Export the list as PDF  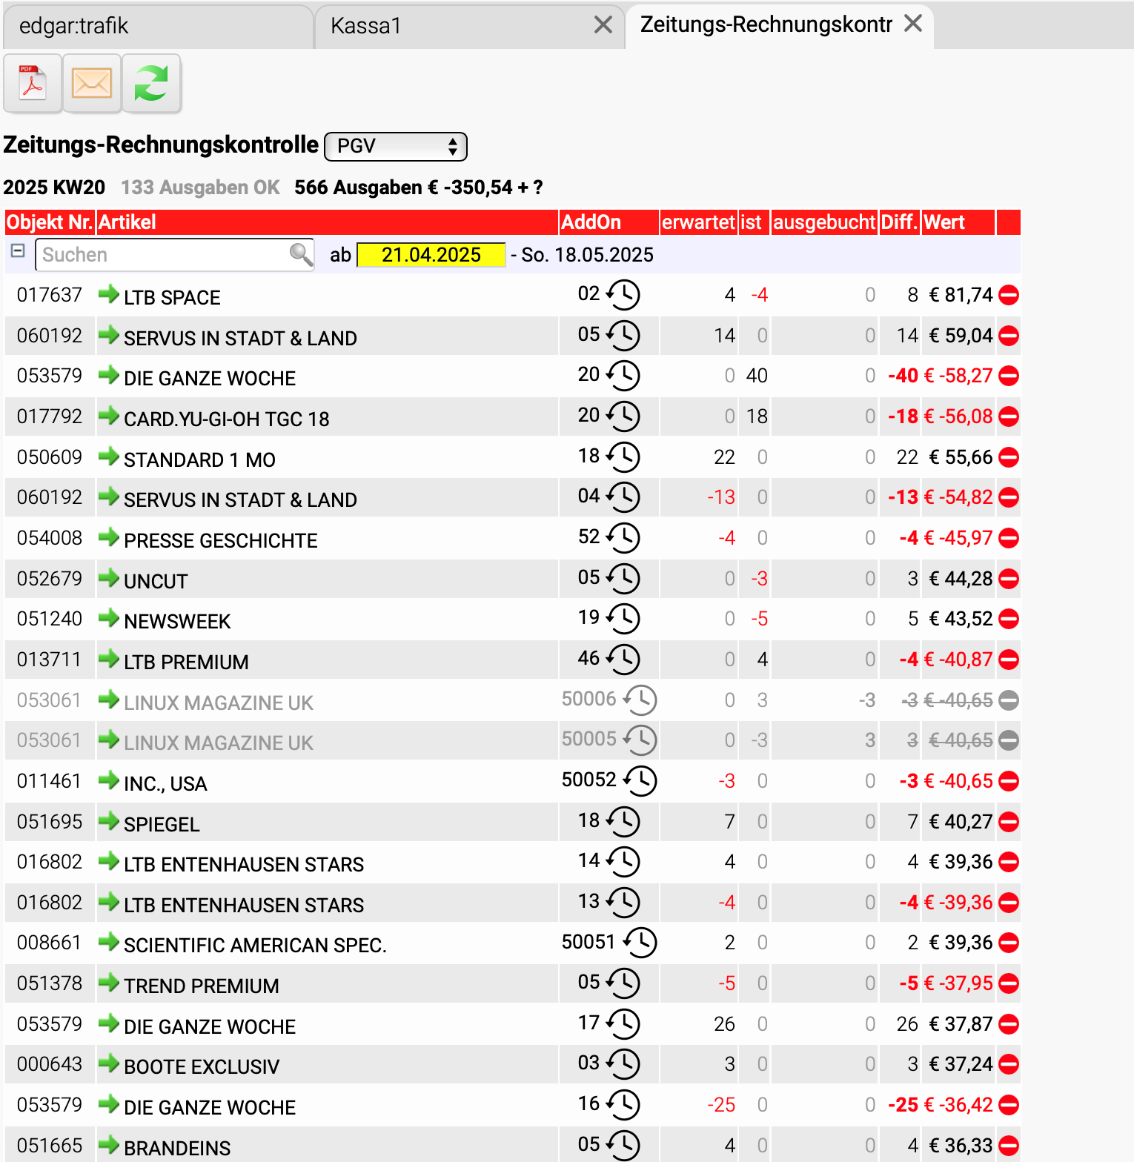[x=33, y=83]
